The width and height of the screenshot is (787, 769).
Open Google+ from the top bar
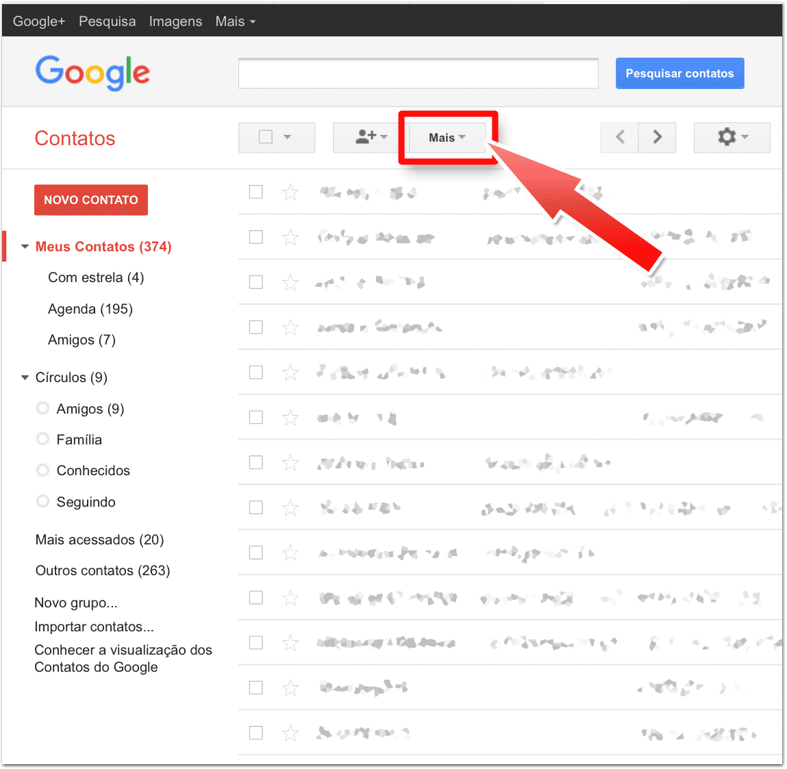click(39, 21)
